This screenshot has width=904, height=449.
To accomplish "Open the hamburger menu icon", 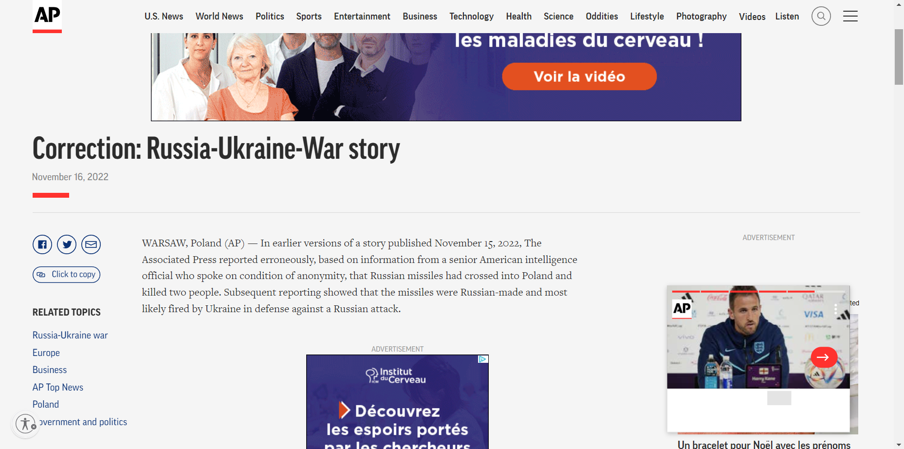I will (850, 17).
